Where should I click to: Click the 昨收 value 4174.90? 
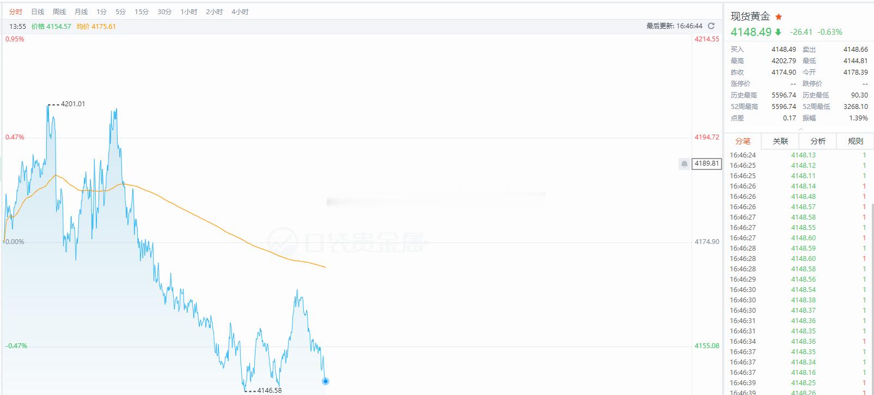[x=784, y=72]
